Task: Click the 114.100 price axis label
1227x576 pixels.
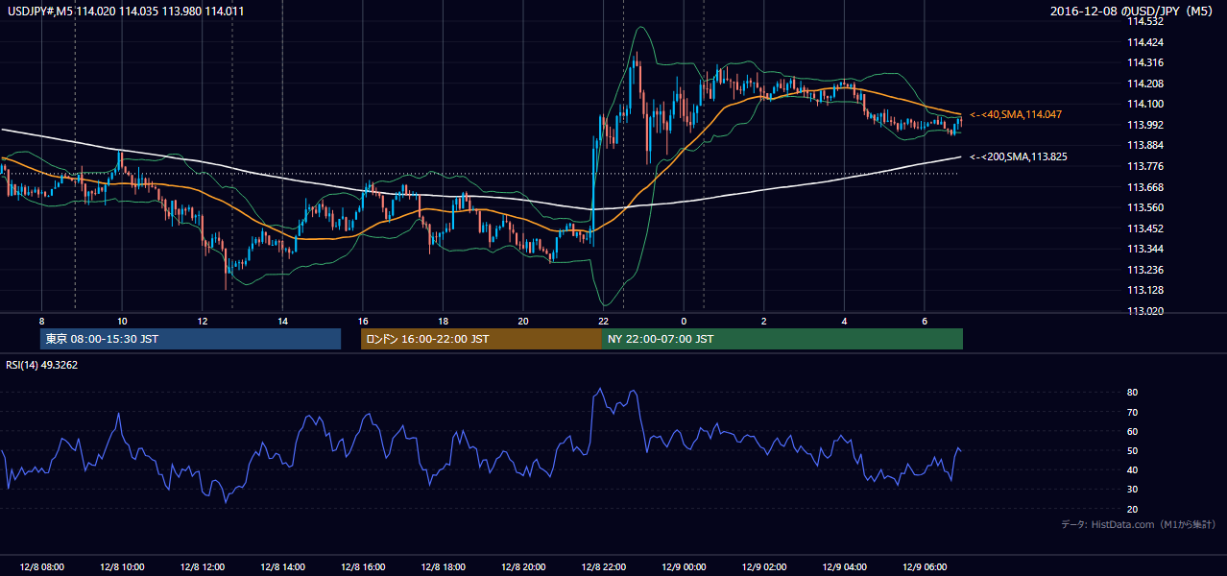Action: [x=1144, y=104]
